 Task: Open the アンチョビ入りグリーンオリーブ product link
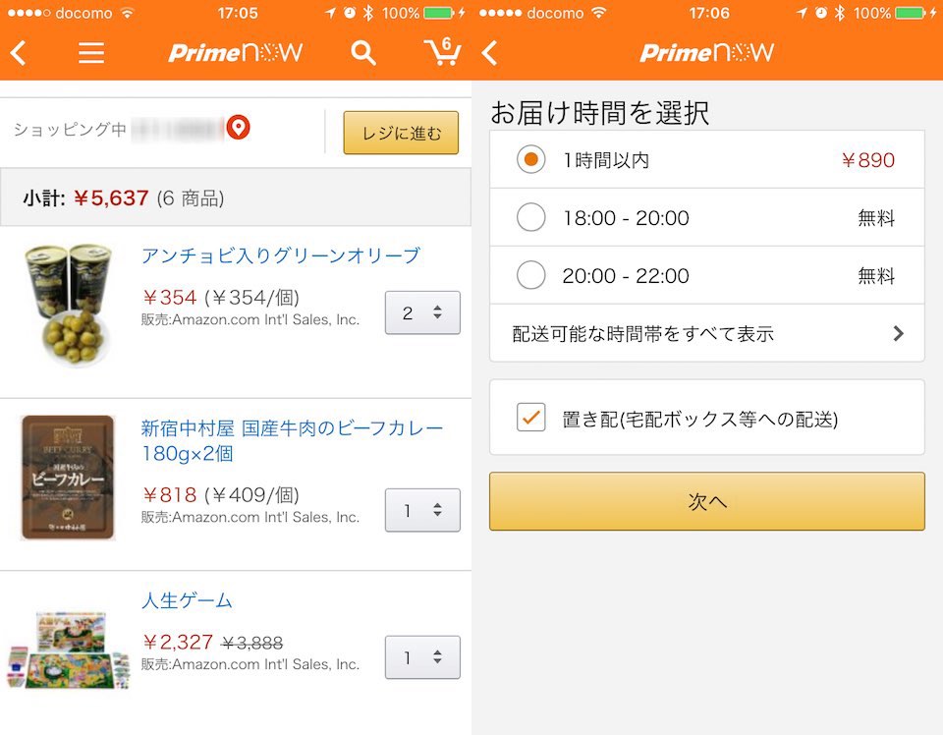281,256
